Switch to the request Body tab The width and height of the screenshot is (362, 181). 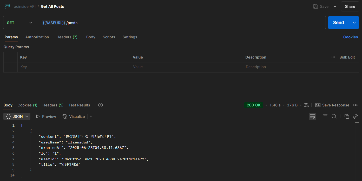point(91,37)
